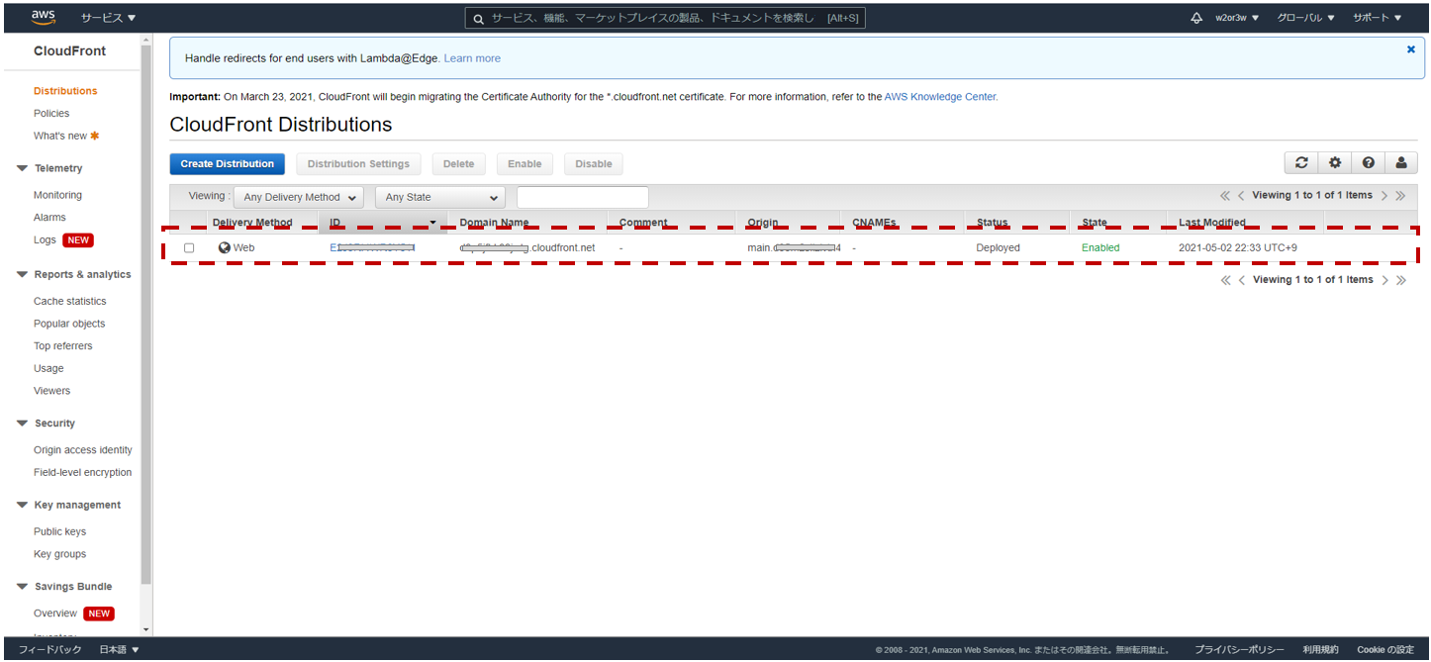
Task: Open table preferences gear icon
Action: 1335,163
